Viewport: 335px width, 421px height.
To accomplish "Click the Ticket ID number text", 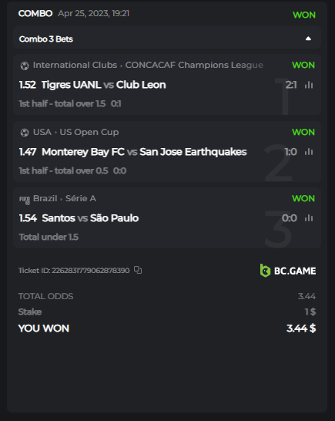I will point(91,270).
